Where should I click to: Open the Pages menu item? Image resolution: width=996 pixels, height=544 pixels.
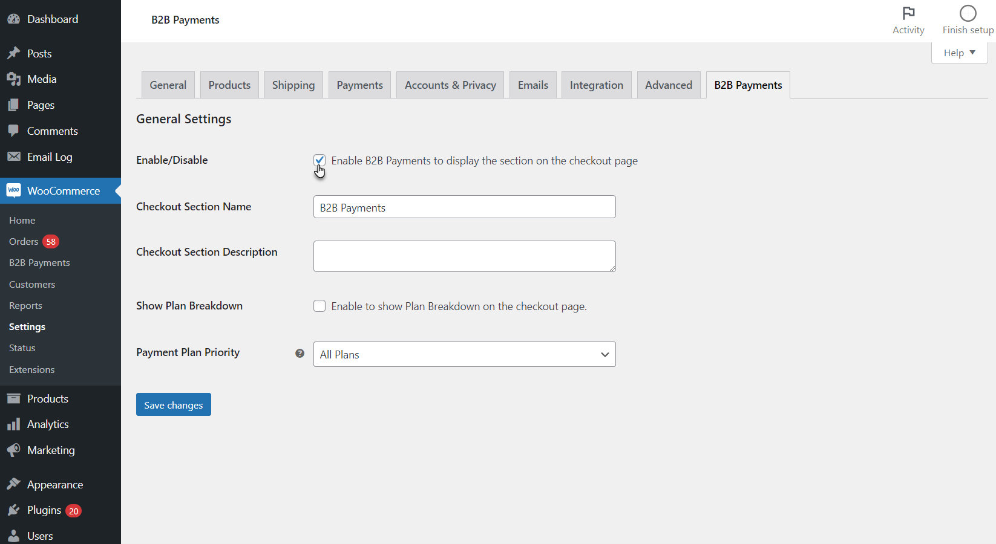point(61,105)
